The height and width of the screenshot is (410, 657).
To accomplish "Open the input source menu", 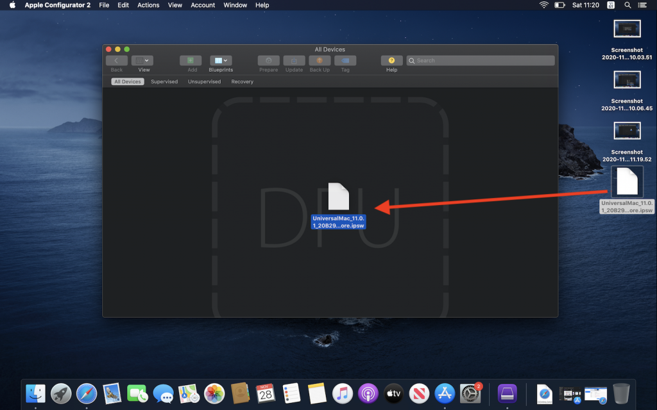I will [610, 5].
